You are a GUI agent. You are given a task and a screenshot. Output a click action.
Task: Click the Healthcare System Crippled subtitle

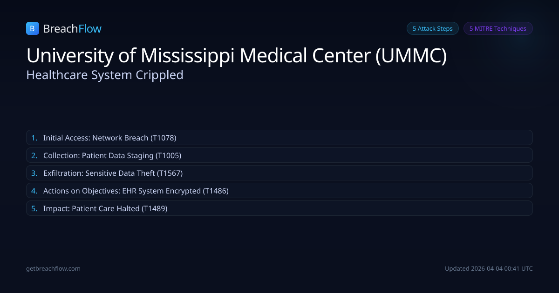(105, 75)
